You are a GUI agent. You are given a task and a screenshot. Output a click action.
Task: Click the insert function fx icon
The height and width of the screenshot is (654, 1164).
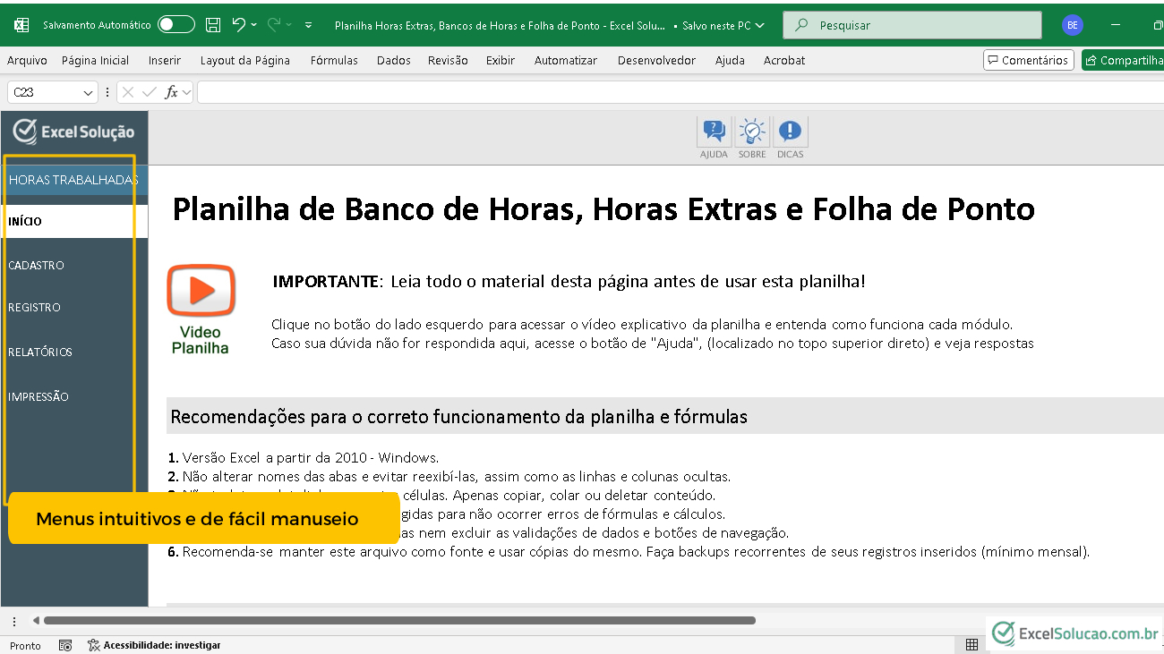(172, 92)
